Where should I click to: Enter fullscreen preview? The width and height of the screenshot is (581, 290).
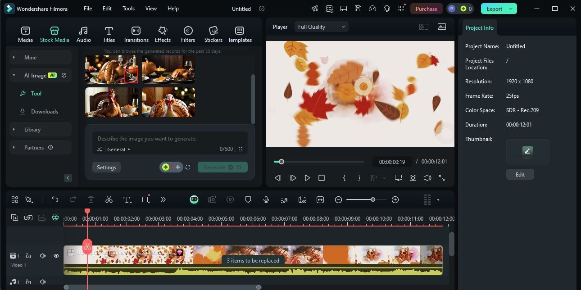442,178
